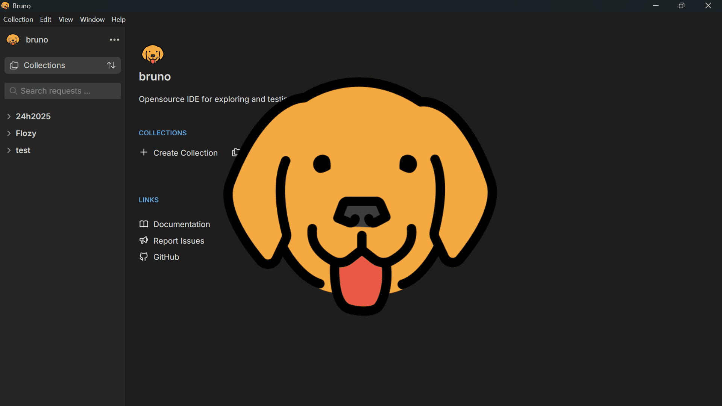Screen dimensions: 722x406
Task: Click the Create Collection link
Action: (185, 153)
